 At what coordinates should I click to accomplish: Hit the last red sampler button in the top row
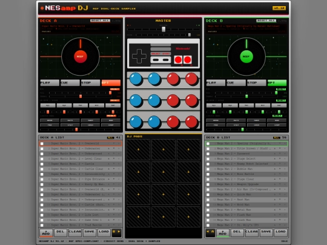tap(191, 79)
